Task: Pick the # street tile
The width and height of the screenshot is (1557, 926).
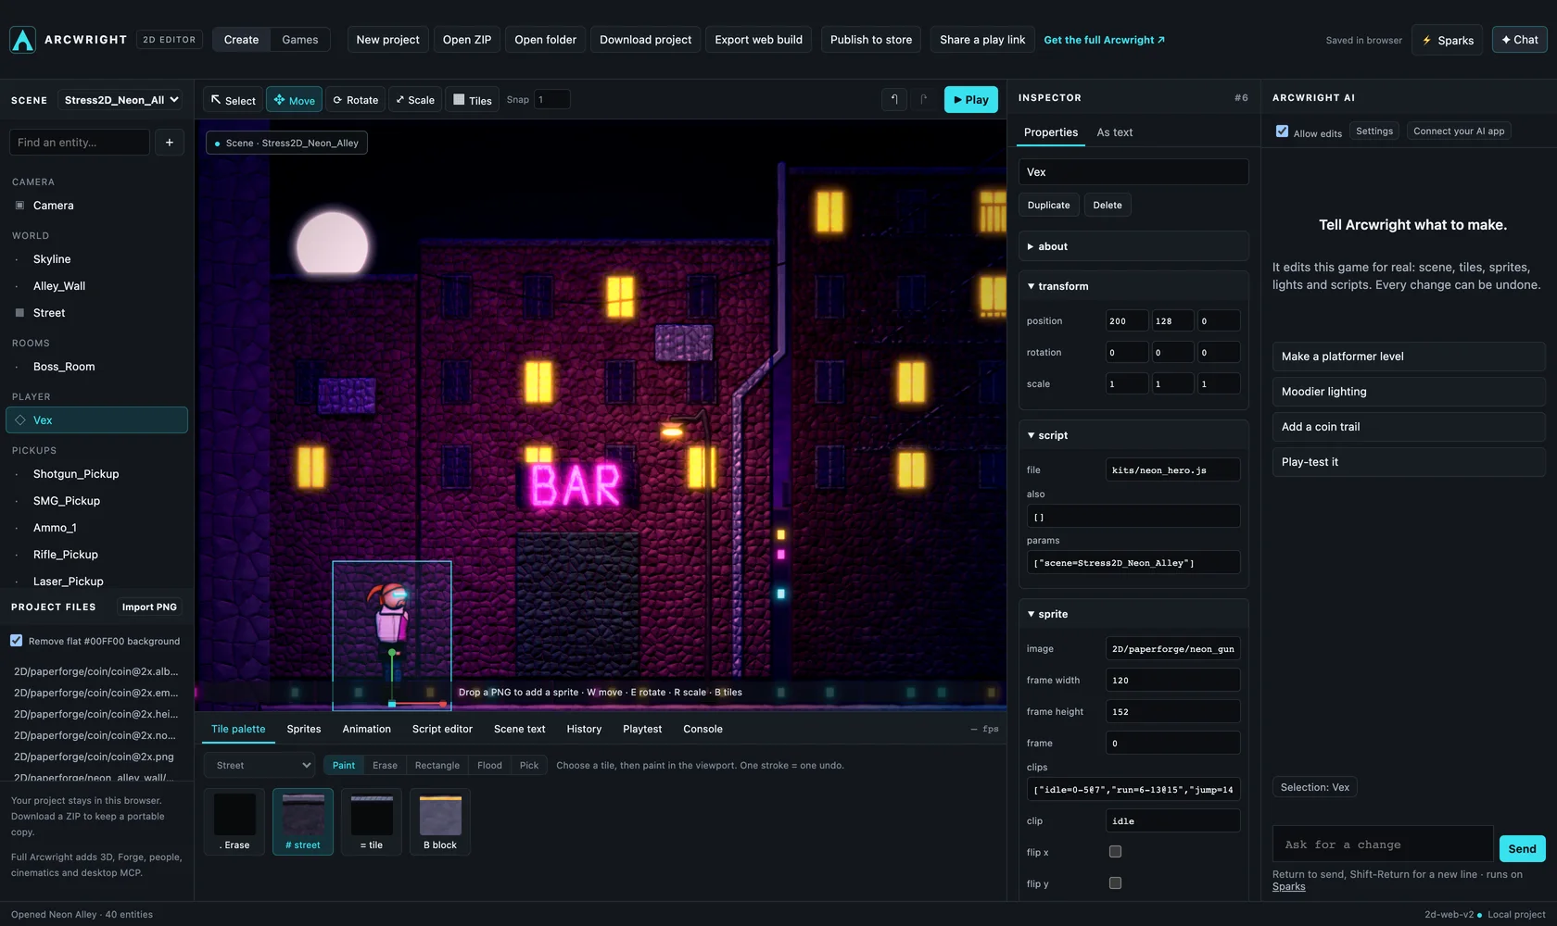Action: (303, 821)
